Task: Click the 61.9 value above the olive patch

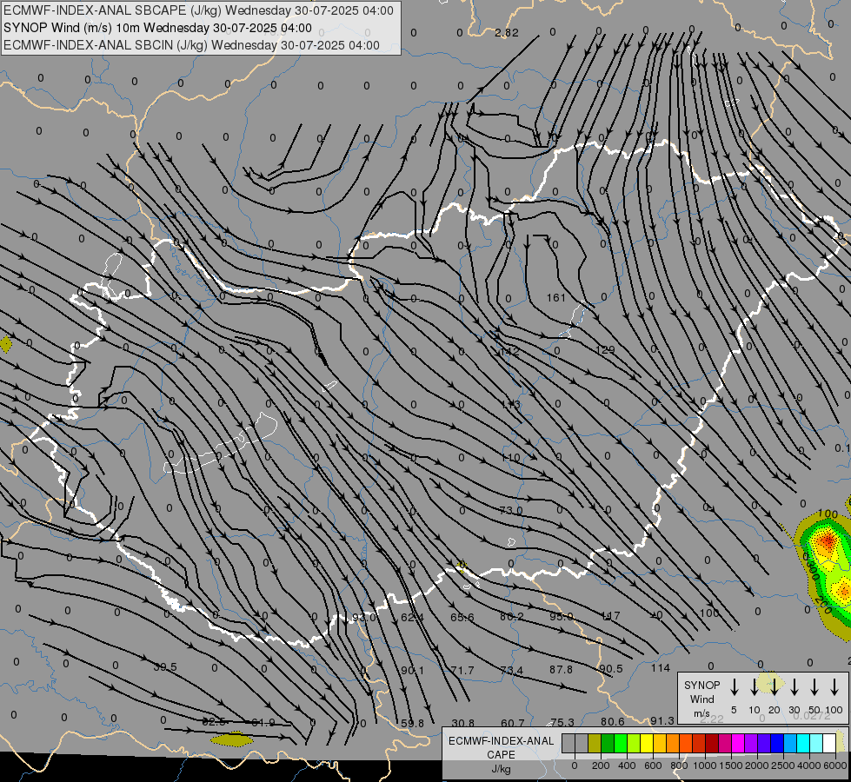Action: pos(263,722)
